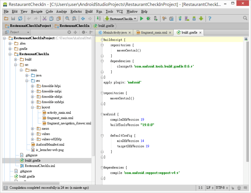Click the Synchronize toolbar icon

coord(20,19)
